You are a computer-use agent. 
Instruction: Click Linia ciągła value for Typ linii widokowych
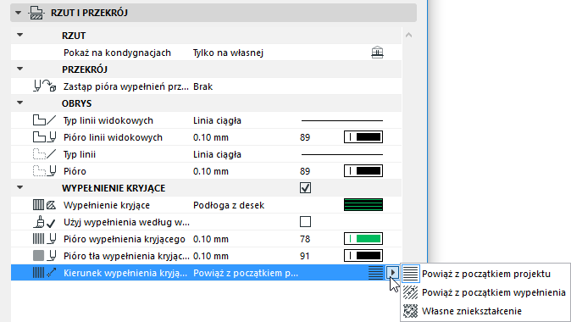[x=217, y=120]
